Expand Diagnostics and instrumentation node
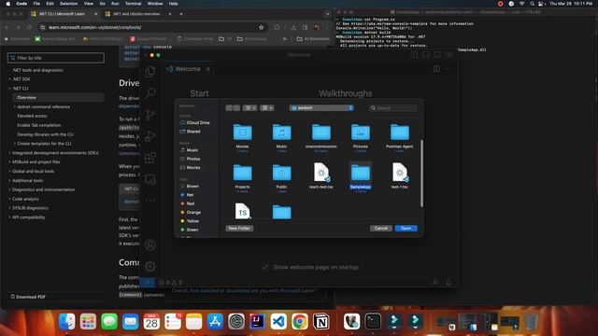598x336 pixels. coord(10,189)
